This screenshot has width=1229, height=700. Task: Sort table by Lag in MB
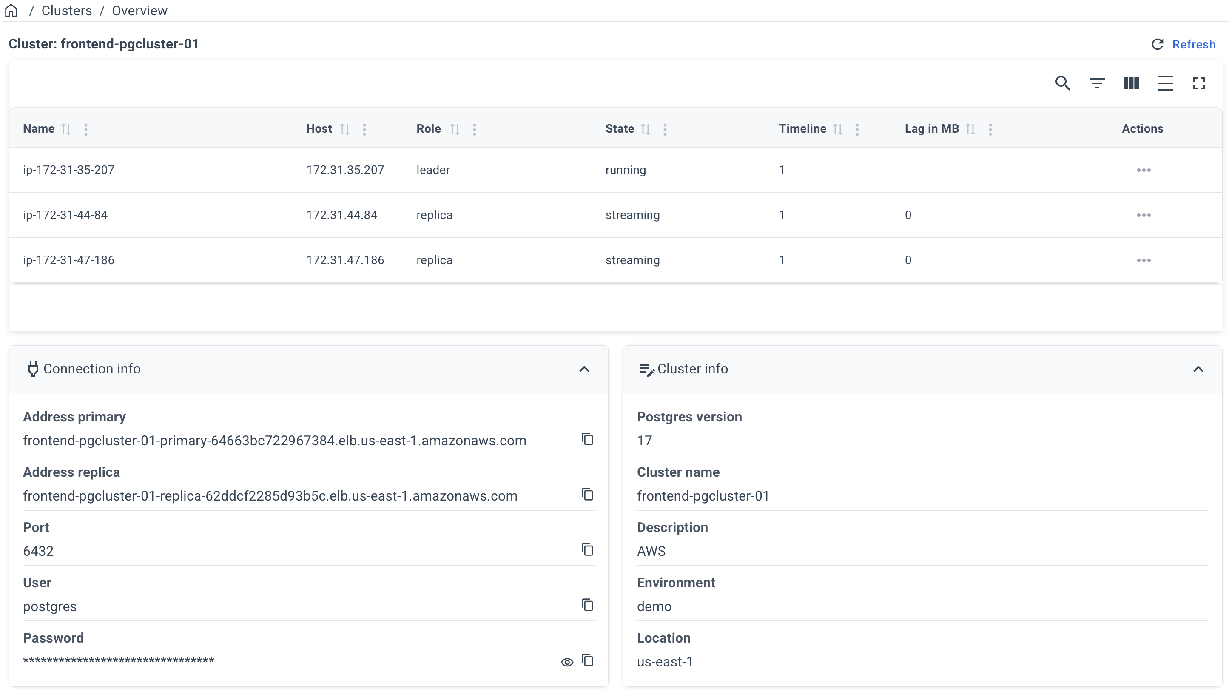coord(970,129)
